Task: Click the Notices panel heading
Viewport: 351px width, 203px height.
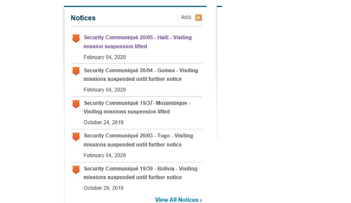Action: click(x=83, y=18)
